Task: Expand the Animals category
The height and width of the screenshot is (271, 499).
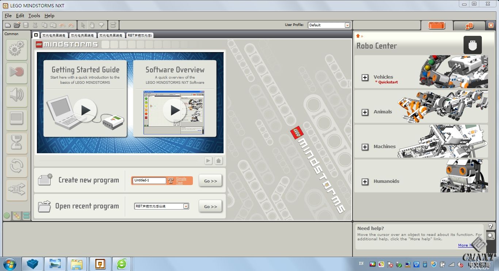Action: tap(365, 112)
